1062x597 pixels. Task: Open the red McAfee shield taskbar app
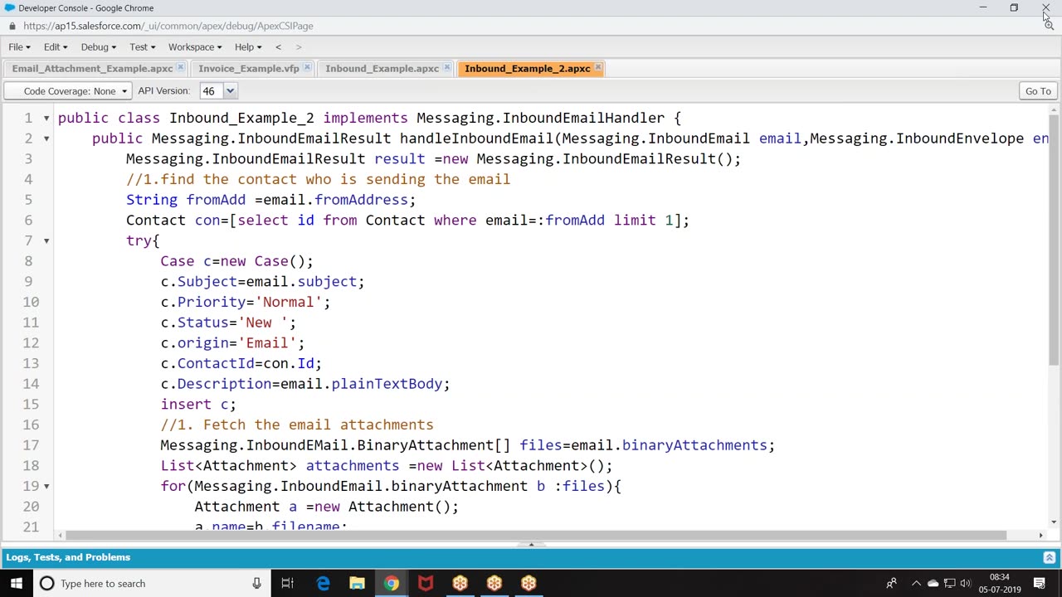426,584
